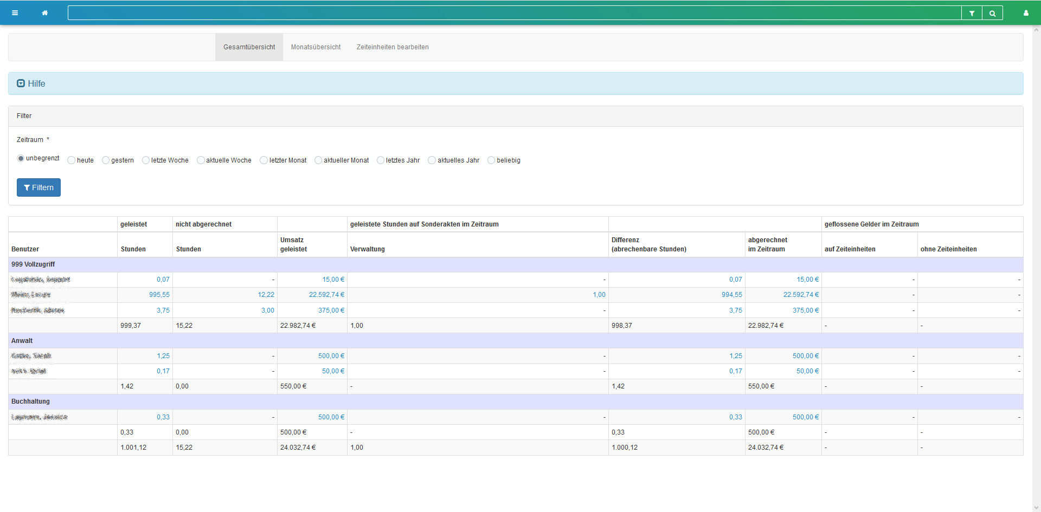Screen dimensions: 1041x512
Task: Click into the top search field
Action: click(x=514, y=13)
